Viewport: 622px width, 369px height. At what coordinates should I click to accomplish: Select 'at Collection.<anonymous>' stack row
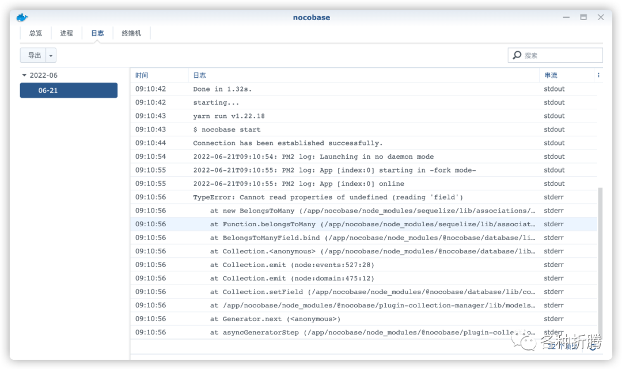(x=364, y=251)
